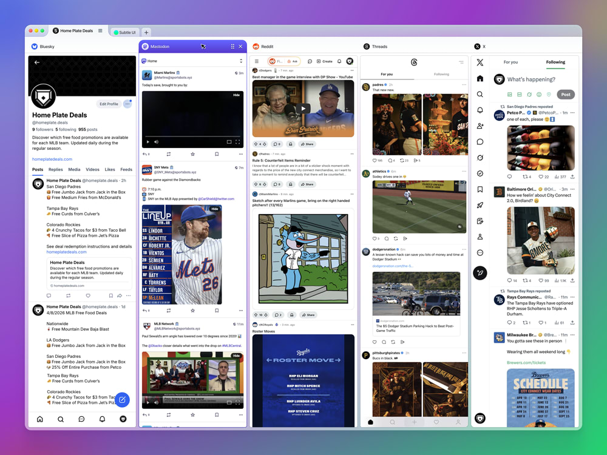Screen dimensions: 607x455
Task: Add media image in X compose toolbar
Action: point(509,95)
